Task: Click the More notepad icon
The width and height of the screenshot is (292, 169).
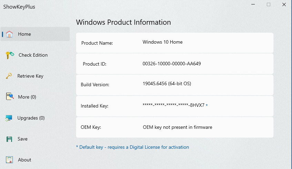Action: (10, 97)
